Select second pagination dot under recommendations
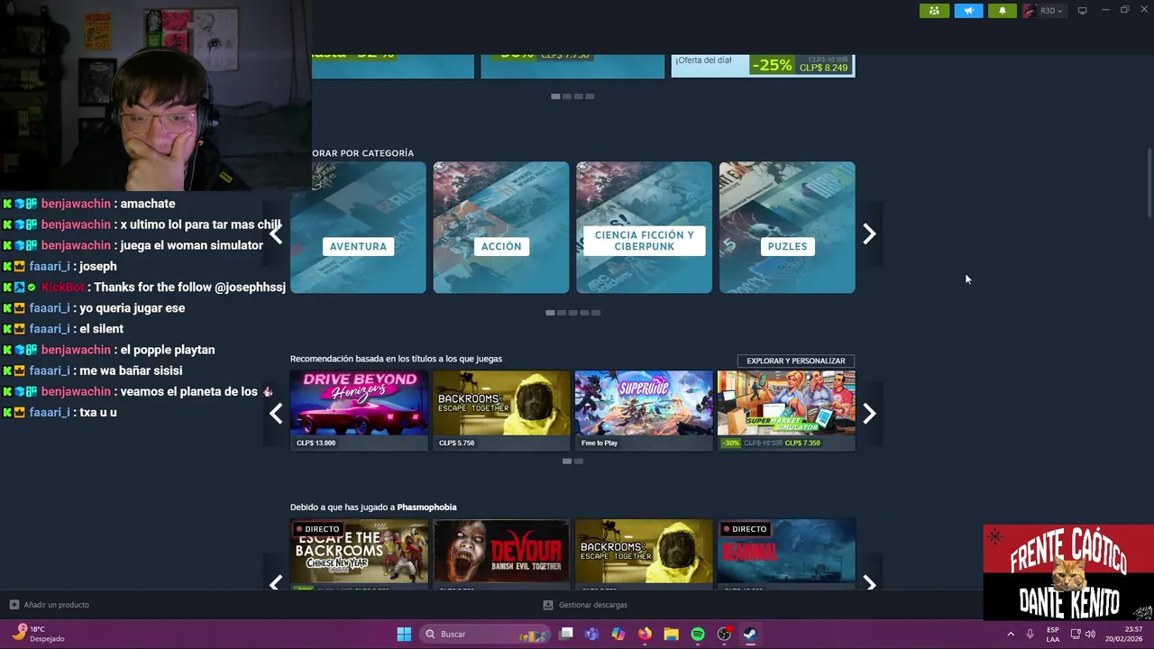This screenshot has height=649, width=1154. point(579,462)
